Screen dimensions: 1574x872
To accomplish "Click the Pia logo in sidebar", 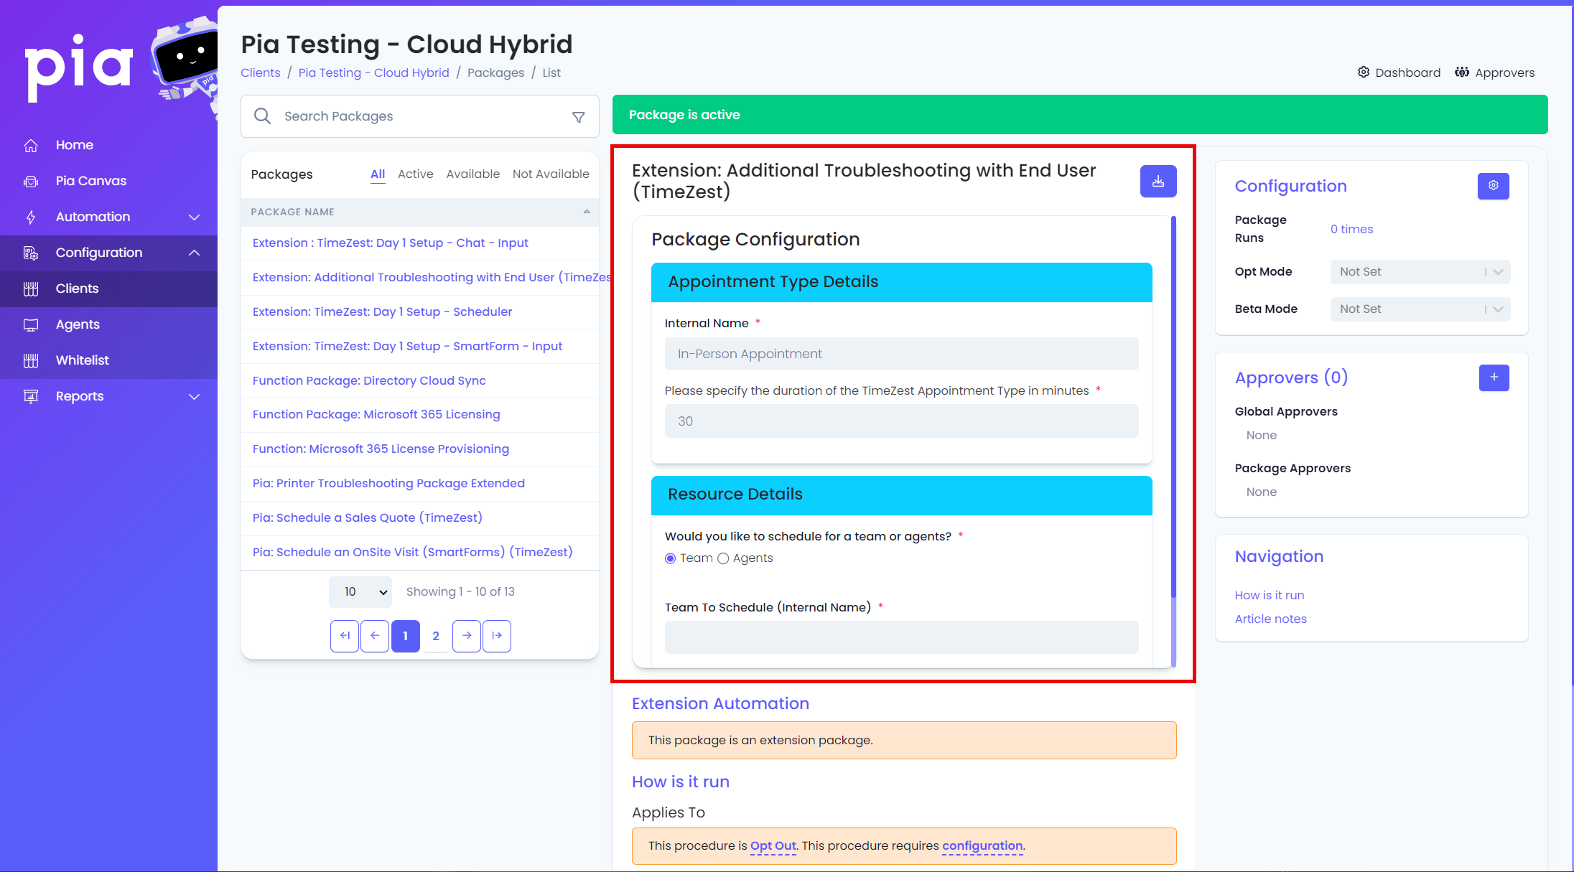I will (x=79, y=68).
